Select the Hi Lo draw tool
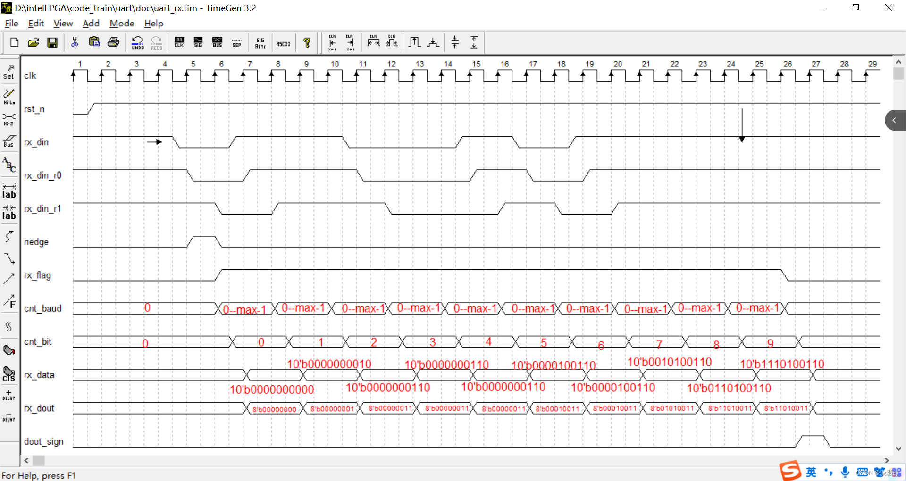This screenshot has height=481, width=906. (x=9, y=96)
